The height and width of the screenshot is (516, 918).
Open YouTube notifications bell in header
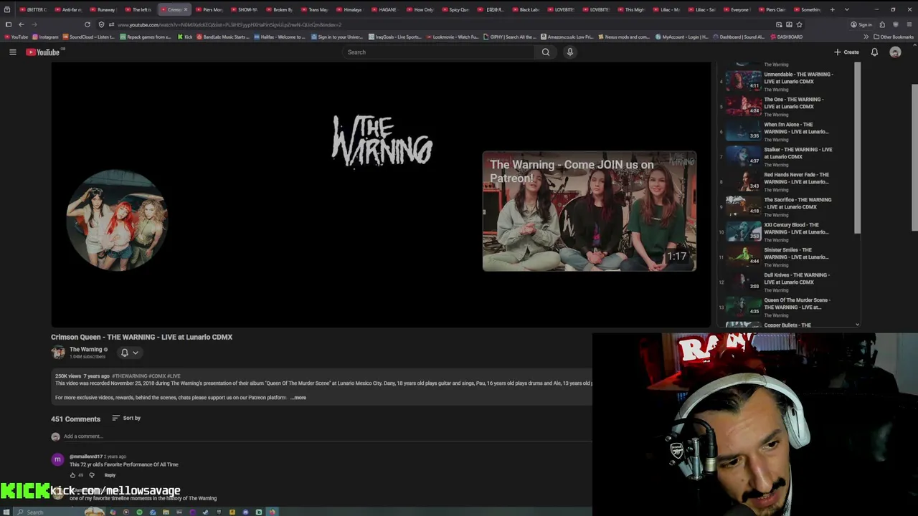coord(874,52)
